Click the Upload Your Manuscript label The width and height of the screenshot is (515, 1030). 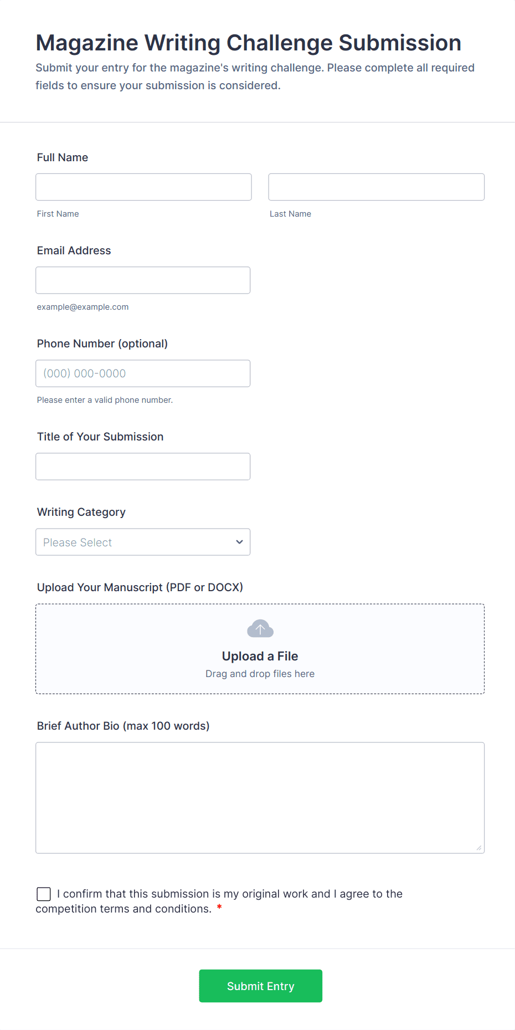click(x=140, y=587)
